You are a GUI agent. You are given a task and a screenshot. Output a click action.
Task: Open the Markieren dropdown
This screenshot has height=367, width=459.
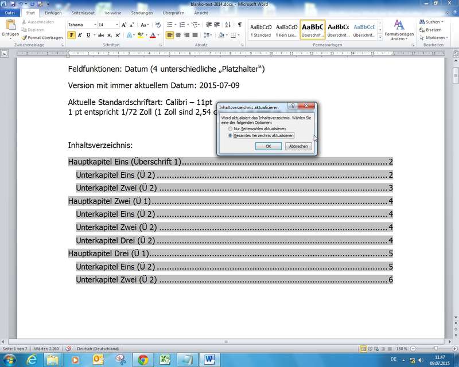click(x=447, y=38)
